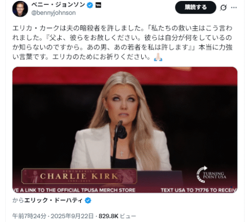This screenshot has width=245, height=222.
Task: Expand the three-dot more options menu
Action: [234, 7]
